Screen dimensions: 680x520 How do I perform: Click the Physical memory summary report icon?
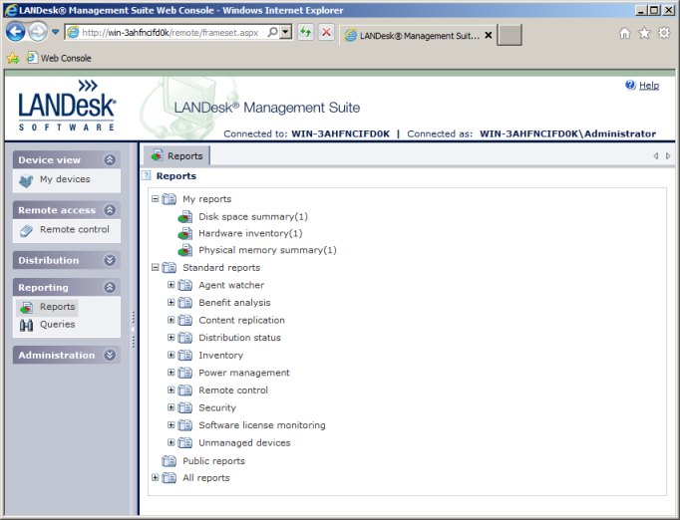tap(185, 250)
